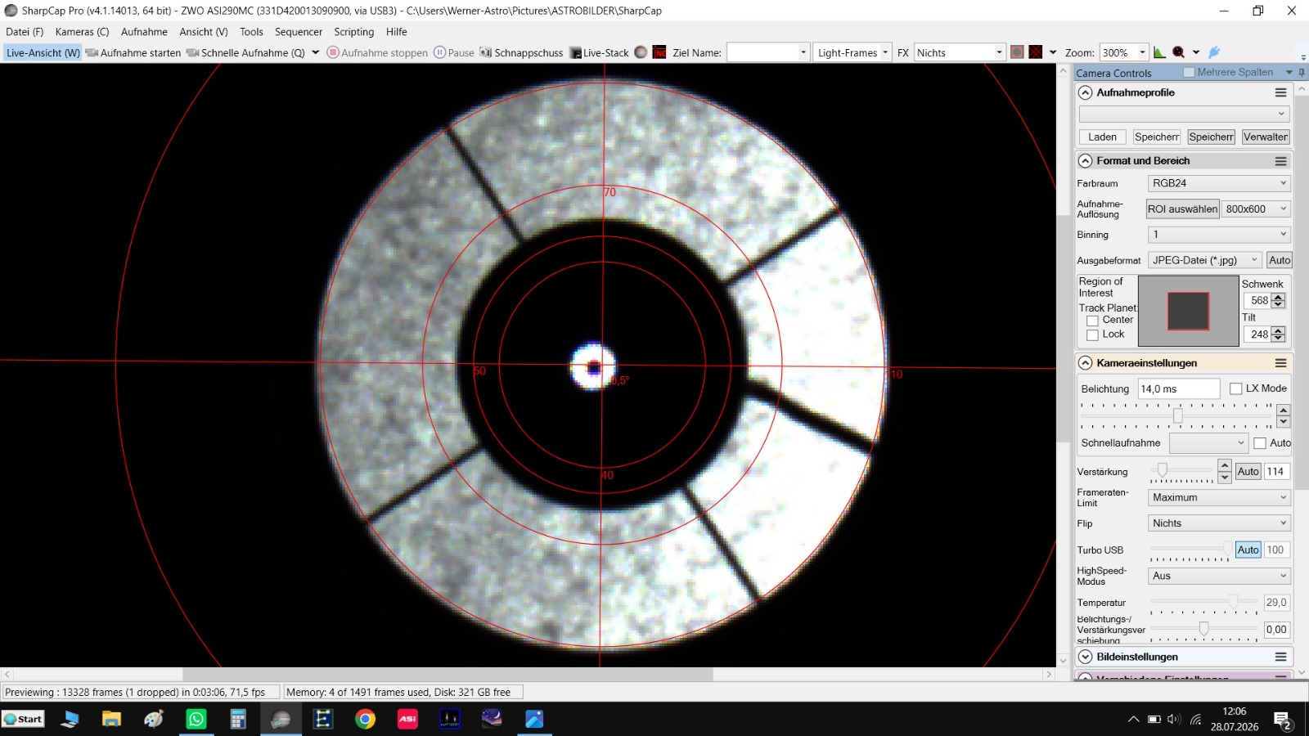1309x736 pixels.
Task: Open Kameraeinstellungen hamburger menu
Action: (1281, 363)
